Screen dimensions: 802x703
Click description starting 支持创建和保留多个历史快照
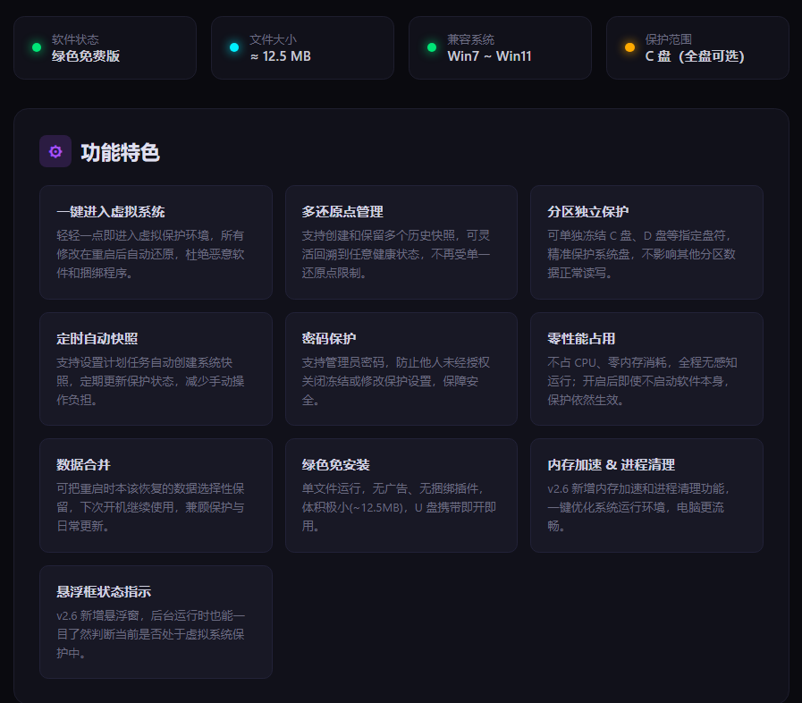pos(396,254)
